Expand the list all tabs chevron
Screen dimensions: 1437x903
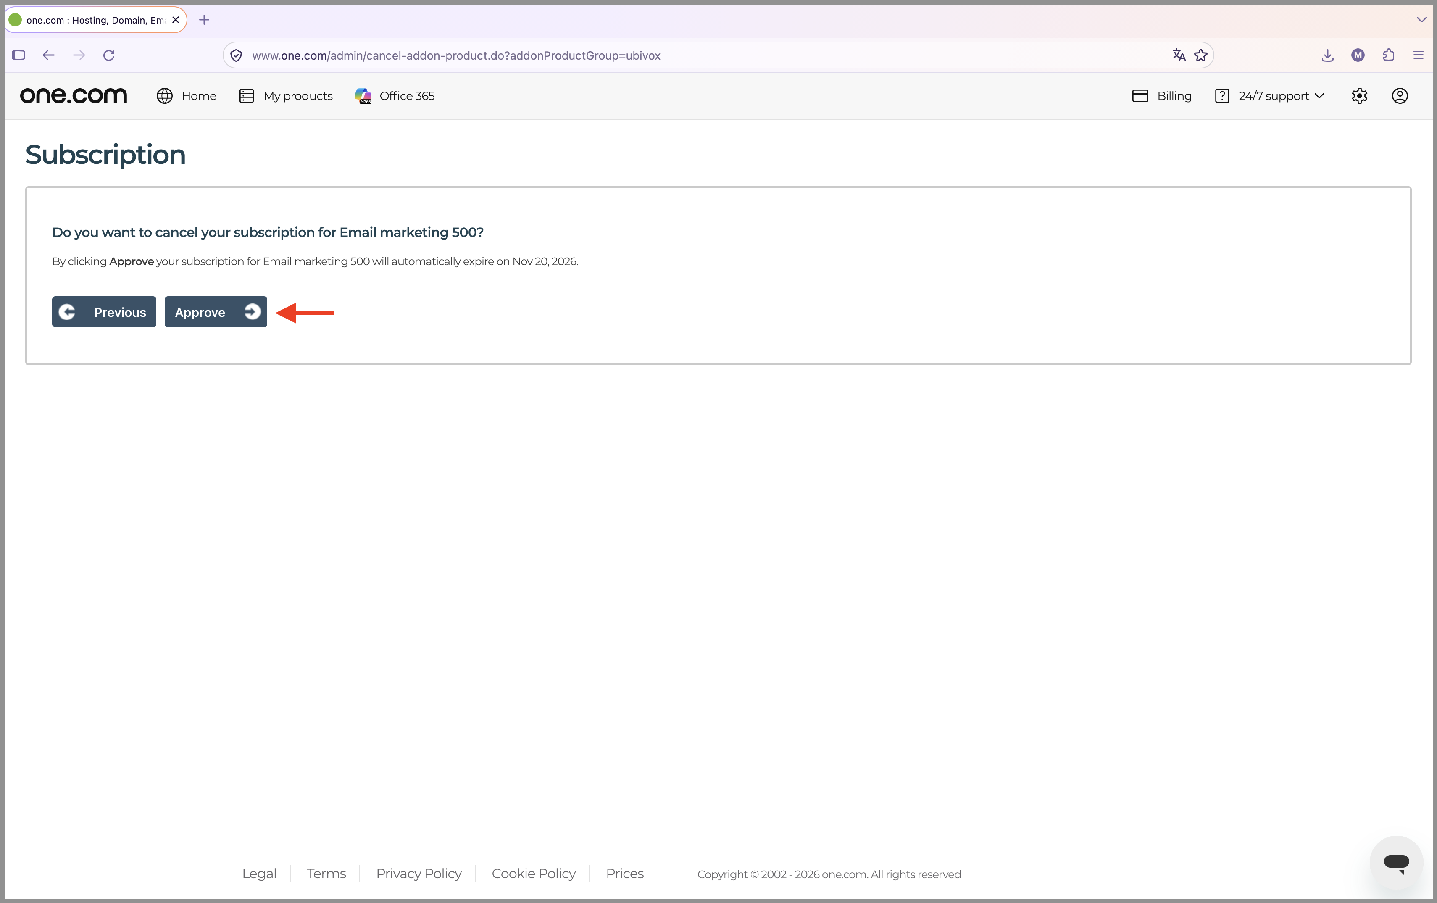click(1421, 20)
